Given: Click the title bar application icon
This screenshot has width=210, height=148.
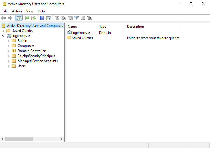Looking at the screenshot, I should click(4, 4).
